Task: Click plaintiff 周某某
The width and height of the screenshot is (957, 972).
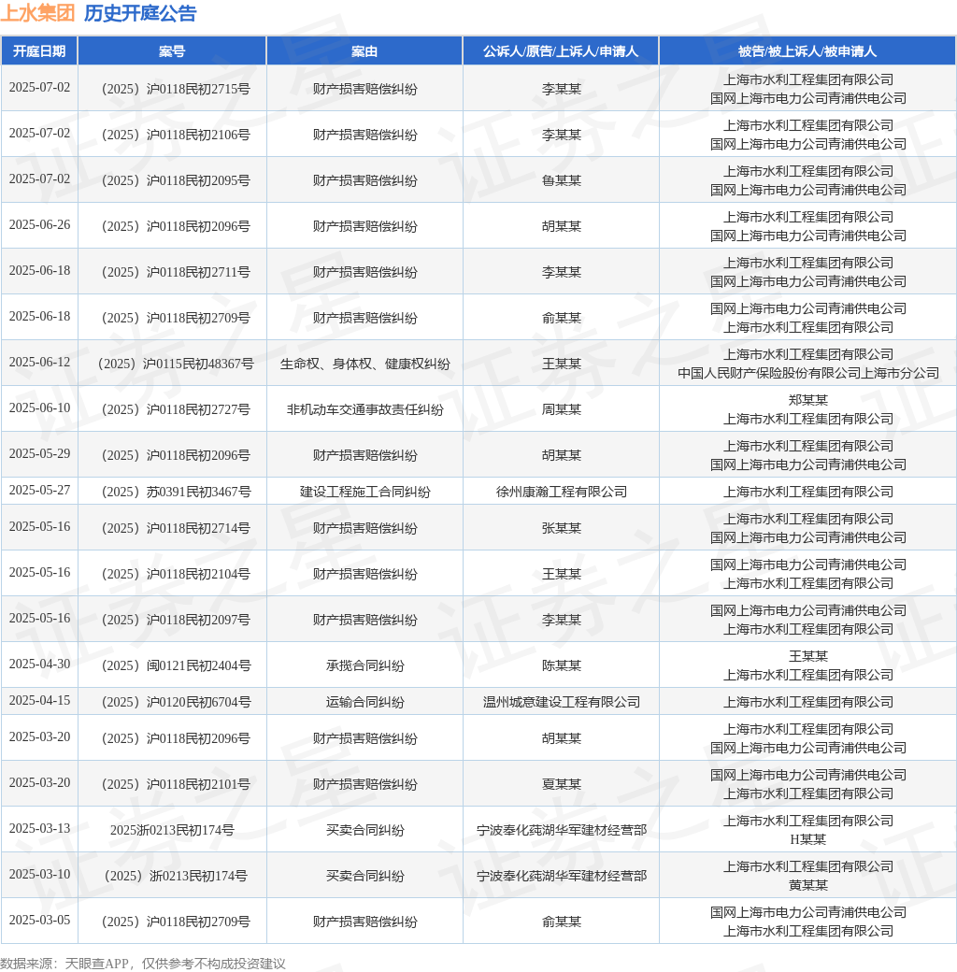Action: click(562, 409)
